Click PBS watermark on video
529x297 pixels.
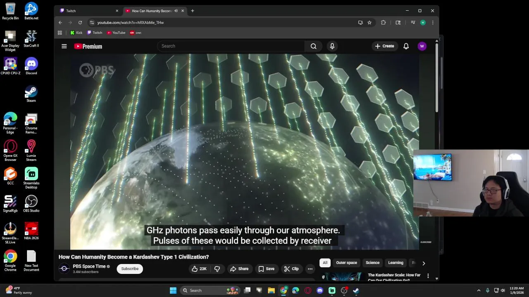(x=97, y=70)
